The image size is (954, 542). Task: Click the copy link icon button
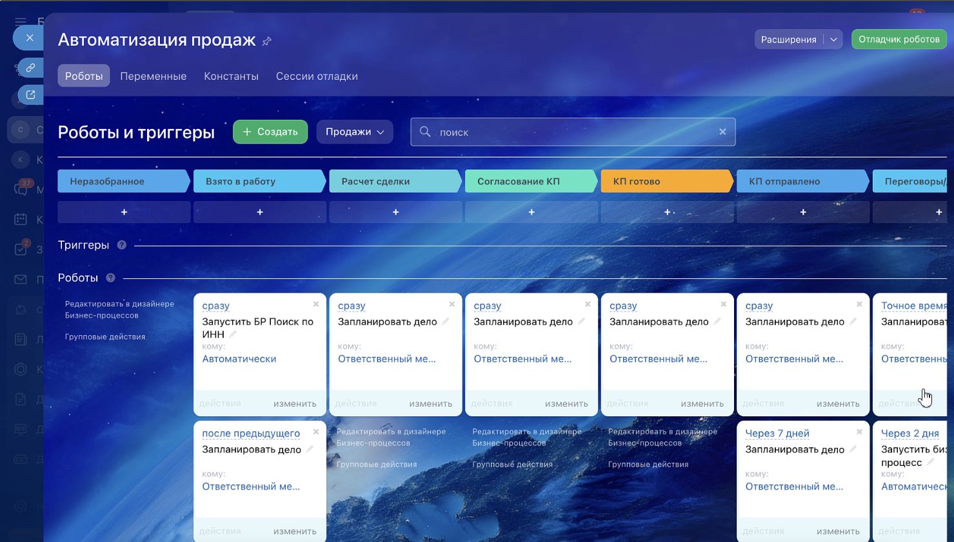[30, 68]
